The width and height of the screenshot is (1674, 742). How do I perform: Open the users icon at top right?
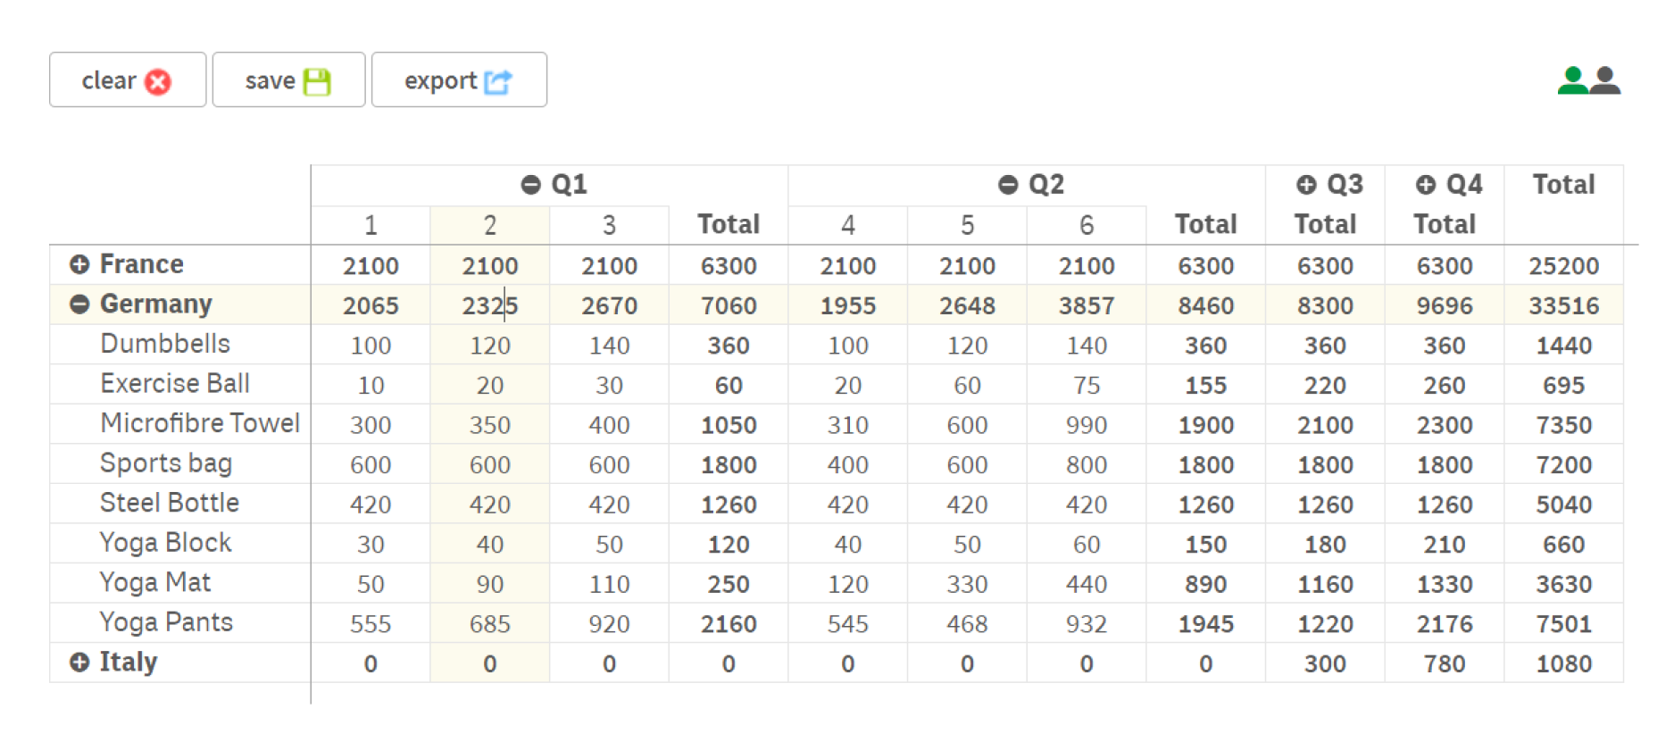click(1588, 81)
